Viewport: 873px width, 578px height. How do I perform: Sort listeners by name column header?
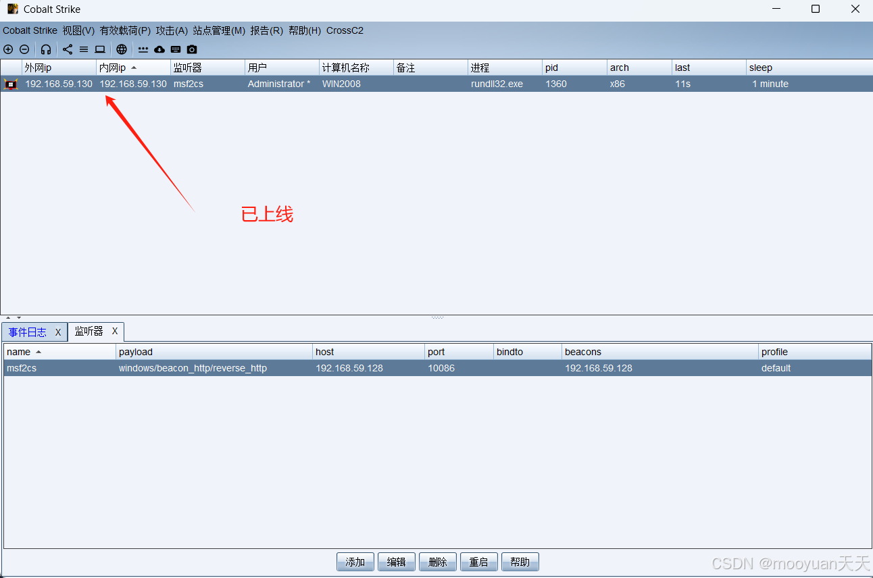[60, 352]
